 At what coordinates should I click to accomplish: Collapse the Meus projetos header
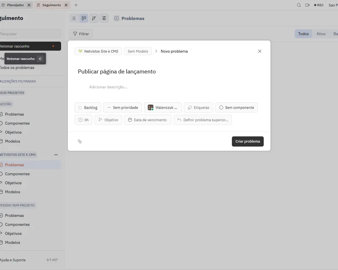(12, 93)
